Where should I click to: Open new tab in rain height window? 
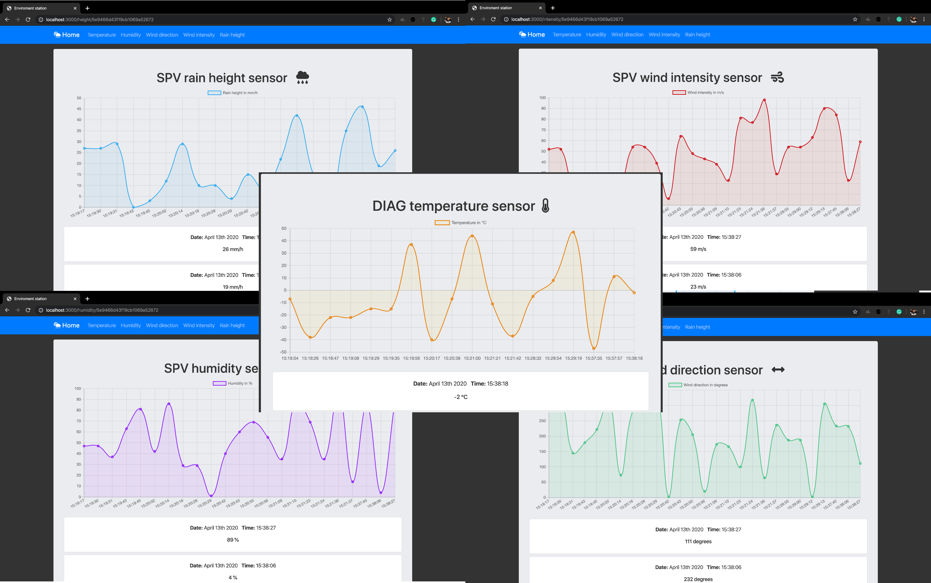(x=87, y=8)
